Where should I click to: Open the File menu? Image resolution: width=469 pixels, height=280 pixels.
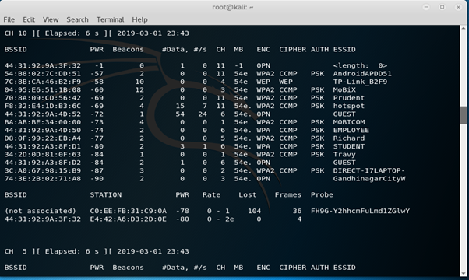9,19
